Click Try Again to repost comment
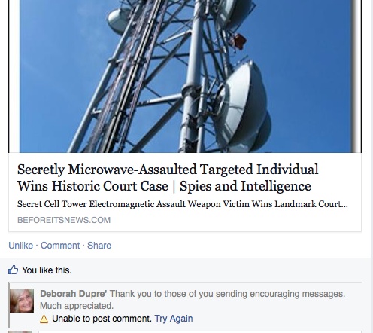 click(174, 319)
